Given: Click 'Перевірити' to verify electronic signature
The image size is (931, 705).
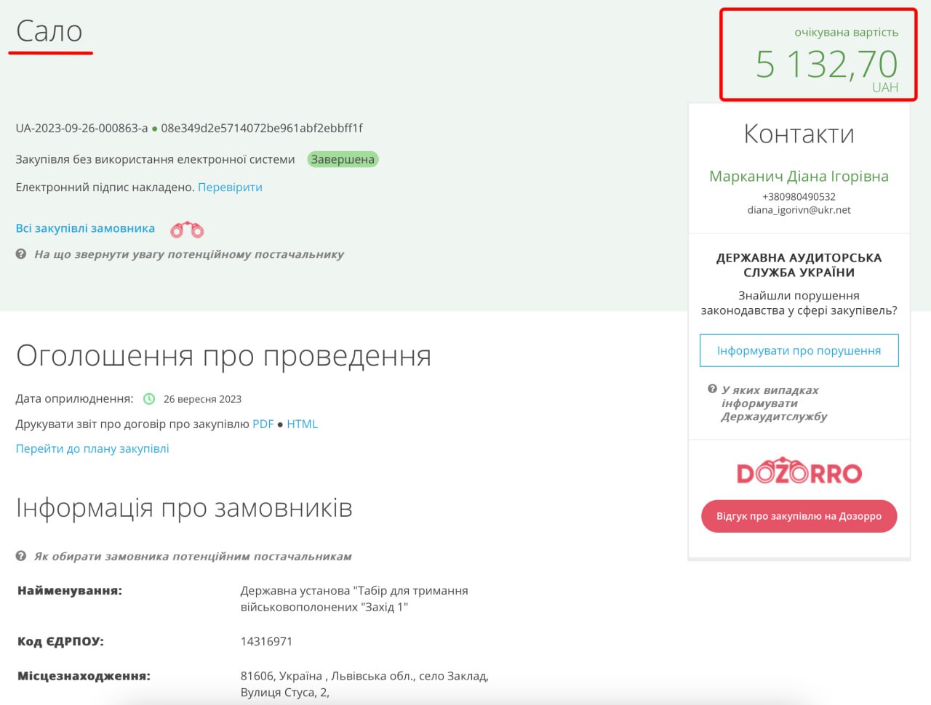Looking at the screenshot, I should 230,188.
